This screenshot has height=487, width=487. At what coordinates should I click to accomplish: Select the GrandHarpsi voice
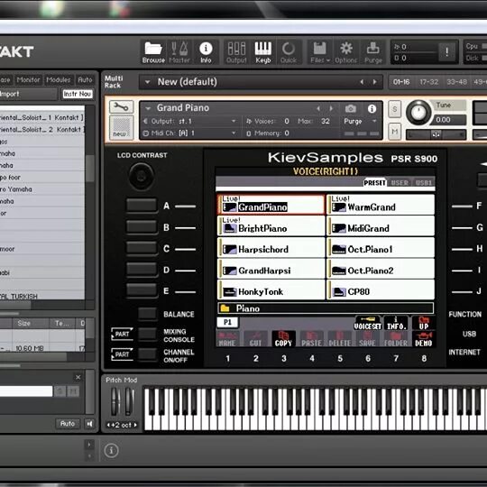pos(271,269)
